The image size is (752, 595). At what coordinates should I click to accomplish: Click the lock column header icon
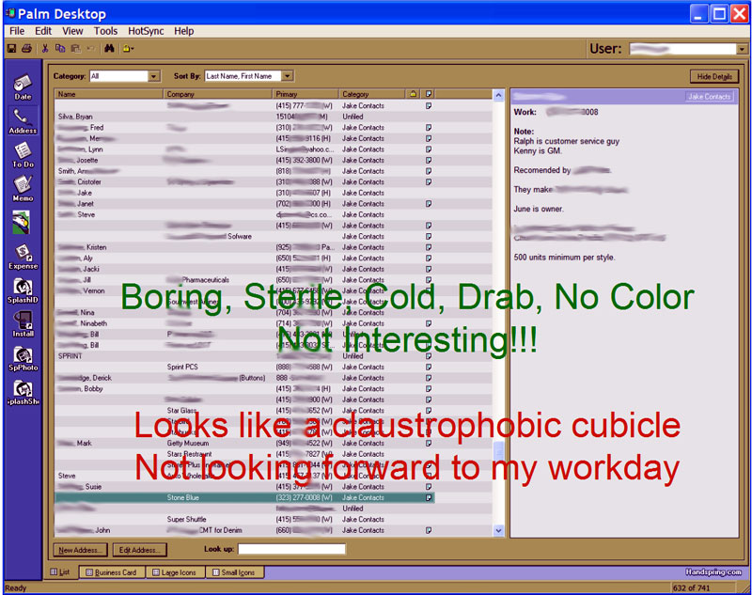pyautogui.click(x=413, y=94)
